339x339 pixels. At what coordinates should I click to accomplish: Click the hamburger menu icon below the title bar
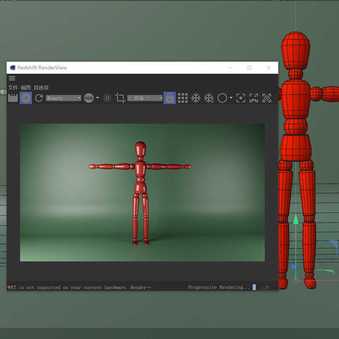[x=12, y=78]
